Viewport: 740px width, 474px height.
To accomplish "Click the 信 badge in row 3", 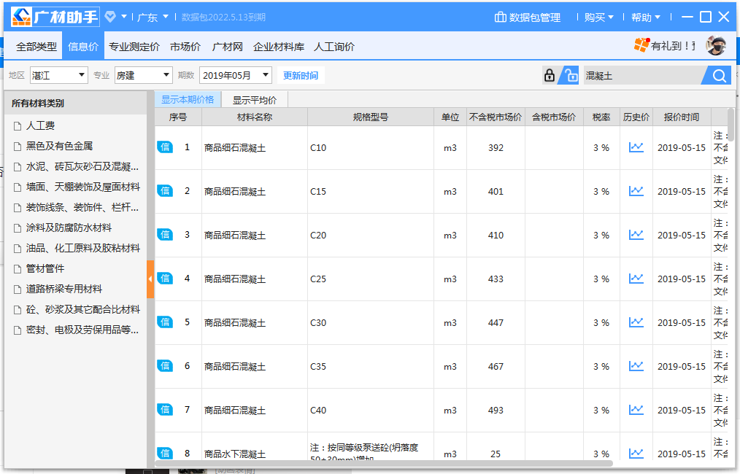I will pos(165,235).
